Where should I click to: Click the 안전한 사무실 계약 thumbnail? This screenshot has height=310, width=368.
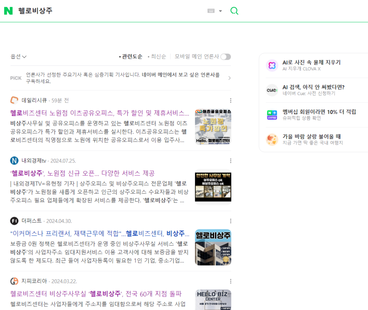[213, 187]
